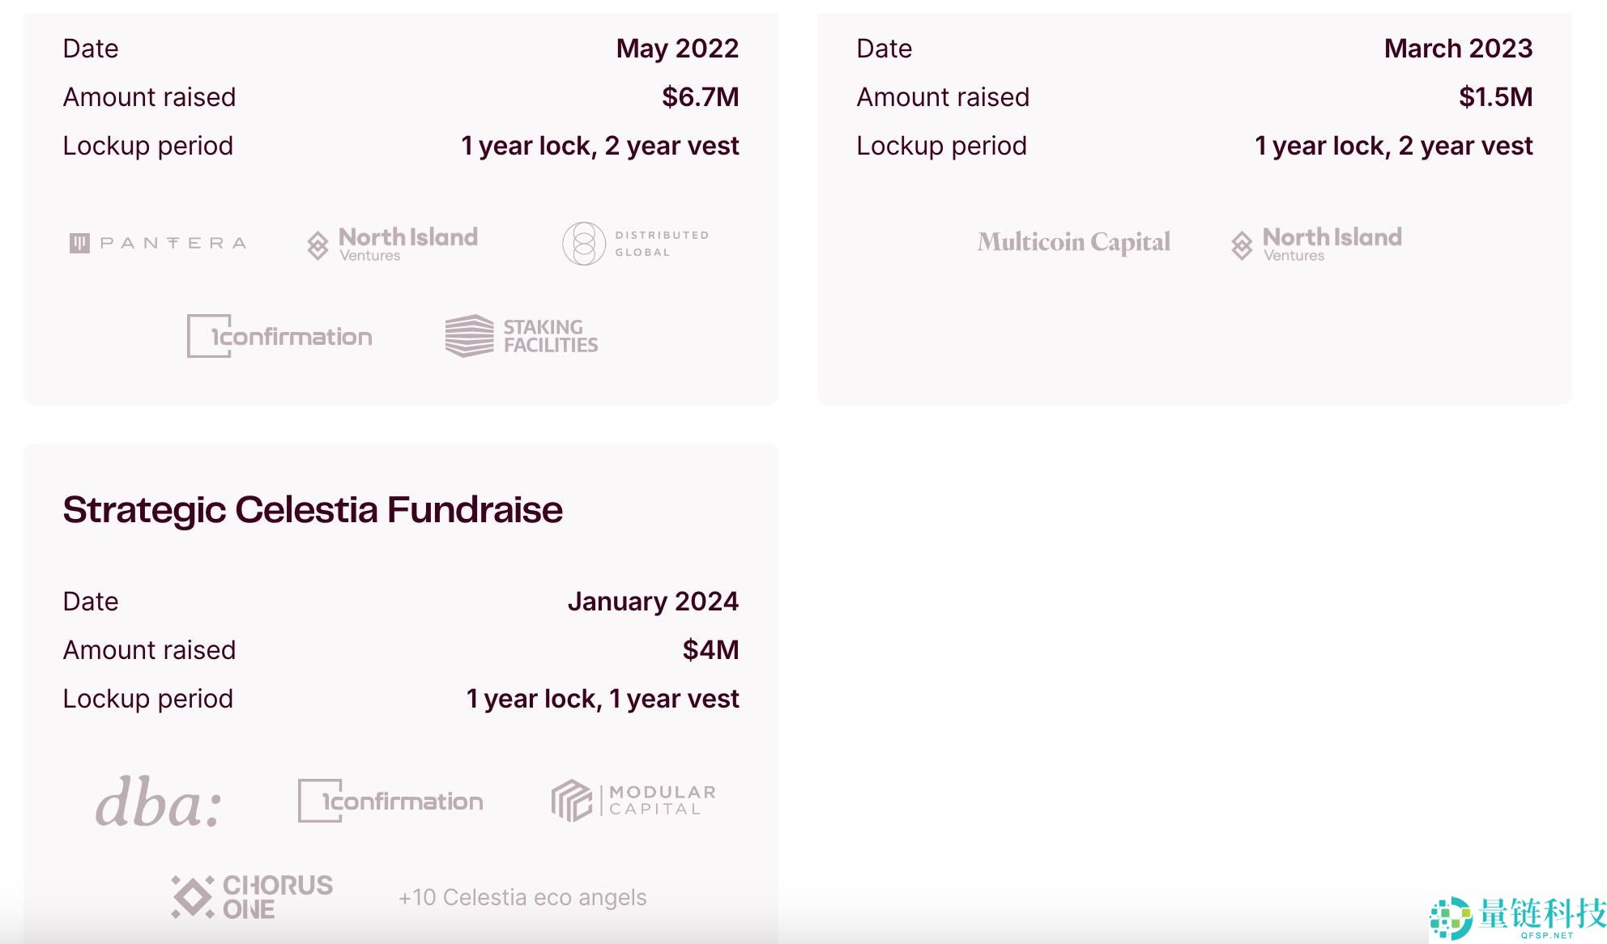Click the Chorus One logo

coord(252,897)
